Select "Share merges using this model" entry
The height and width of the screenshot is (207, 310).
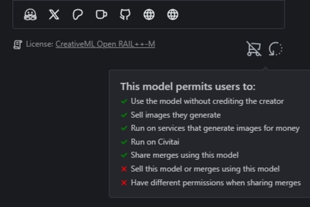(185, 155)
